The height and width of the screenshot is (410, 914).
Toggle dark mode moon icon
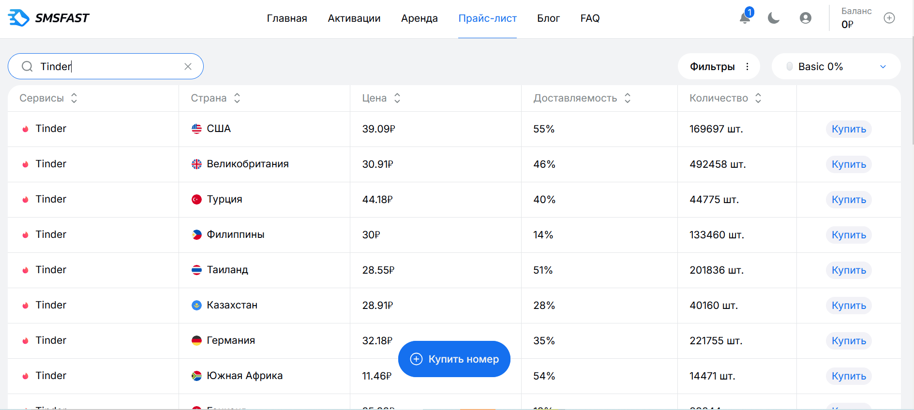[x=774, y=18]
